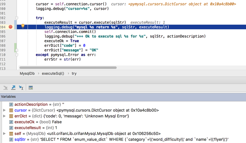Click the Variables panel header

click(x=123, y=97)
